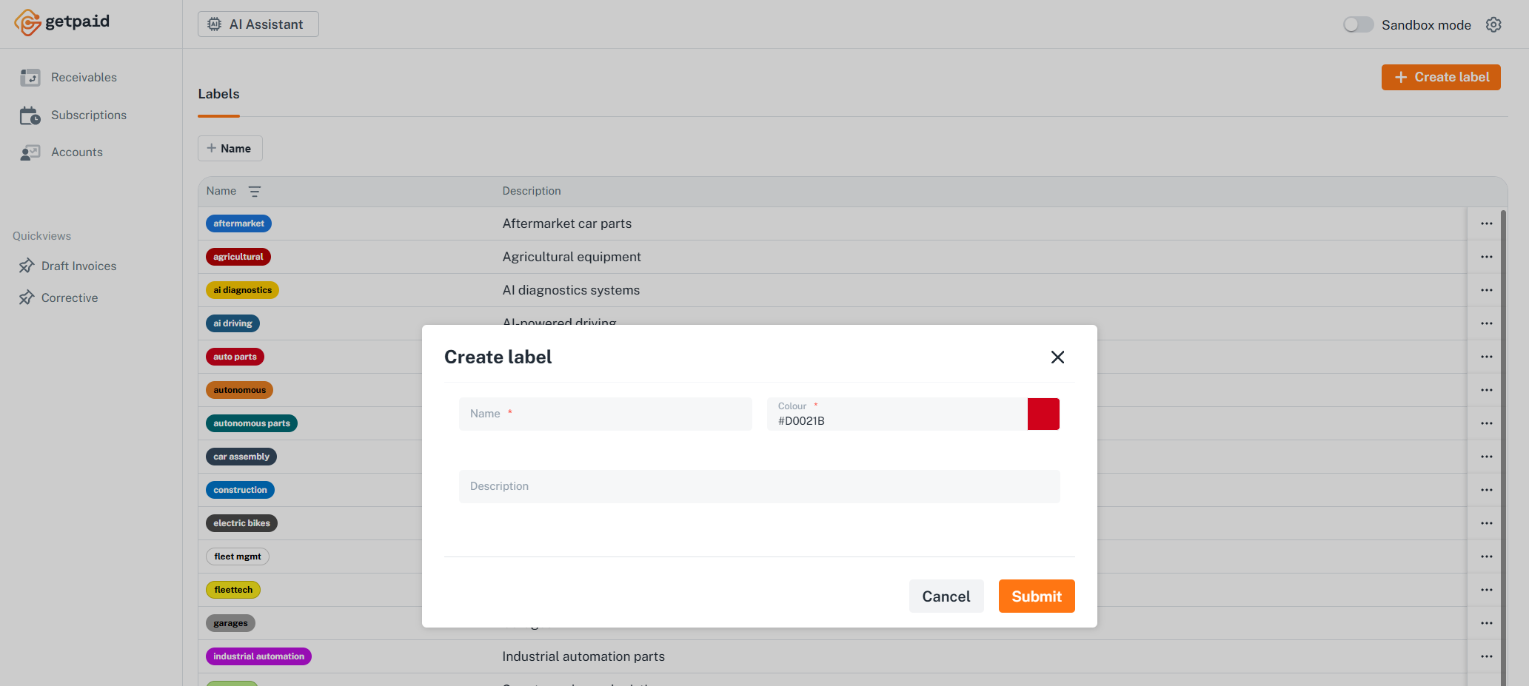Click Aftermarket car parts description

(x=567, y=223)
